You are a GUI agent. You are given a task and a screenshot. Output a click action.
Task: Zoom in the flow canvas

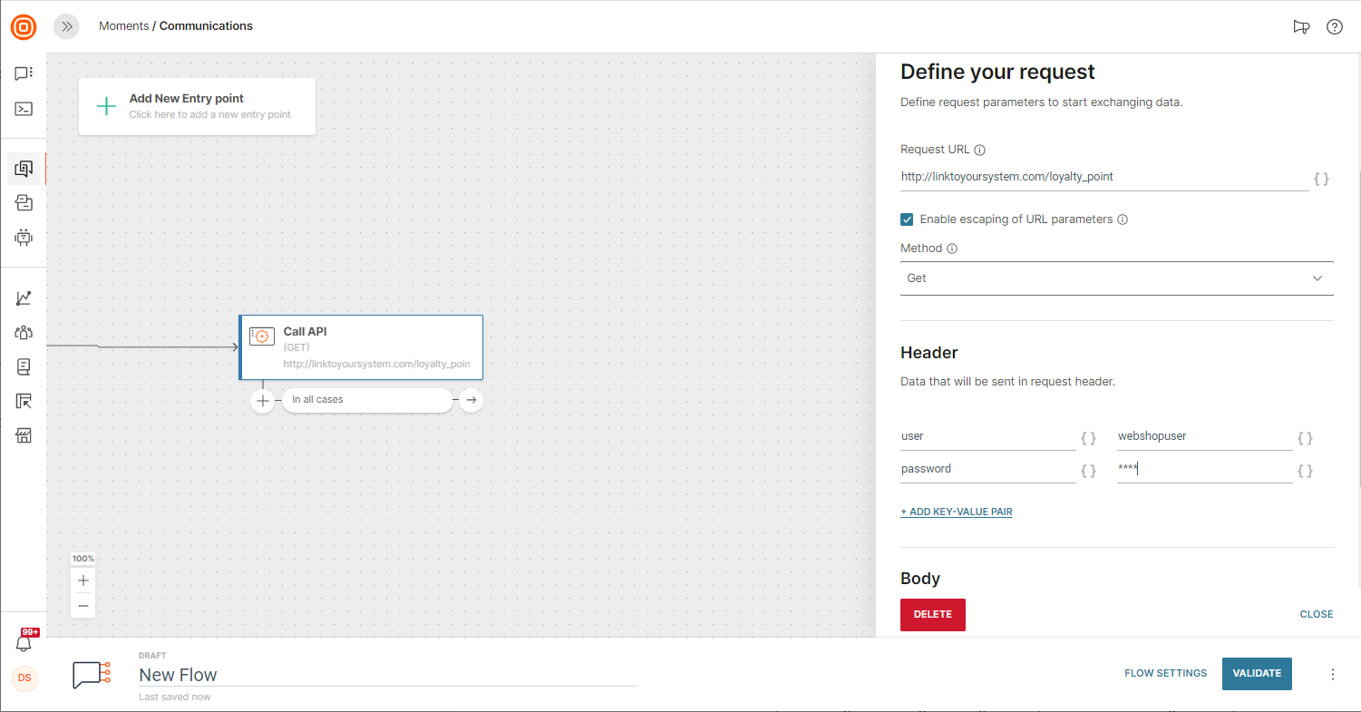click(83, 580)
